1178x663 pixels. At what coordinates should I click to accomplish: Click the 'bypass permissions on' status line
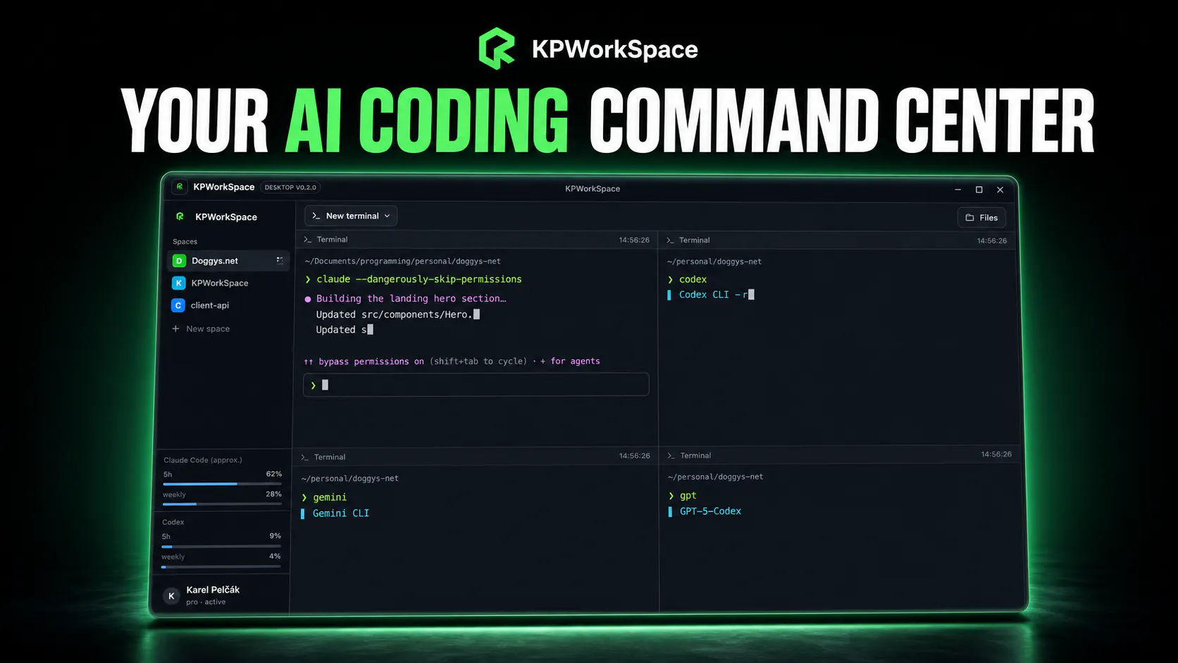[452, 361]
